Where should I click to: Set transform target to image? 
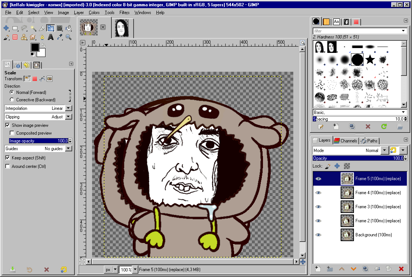click(50, 78)
